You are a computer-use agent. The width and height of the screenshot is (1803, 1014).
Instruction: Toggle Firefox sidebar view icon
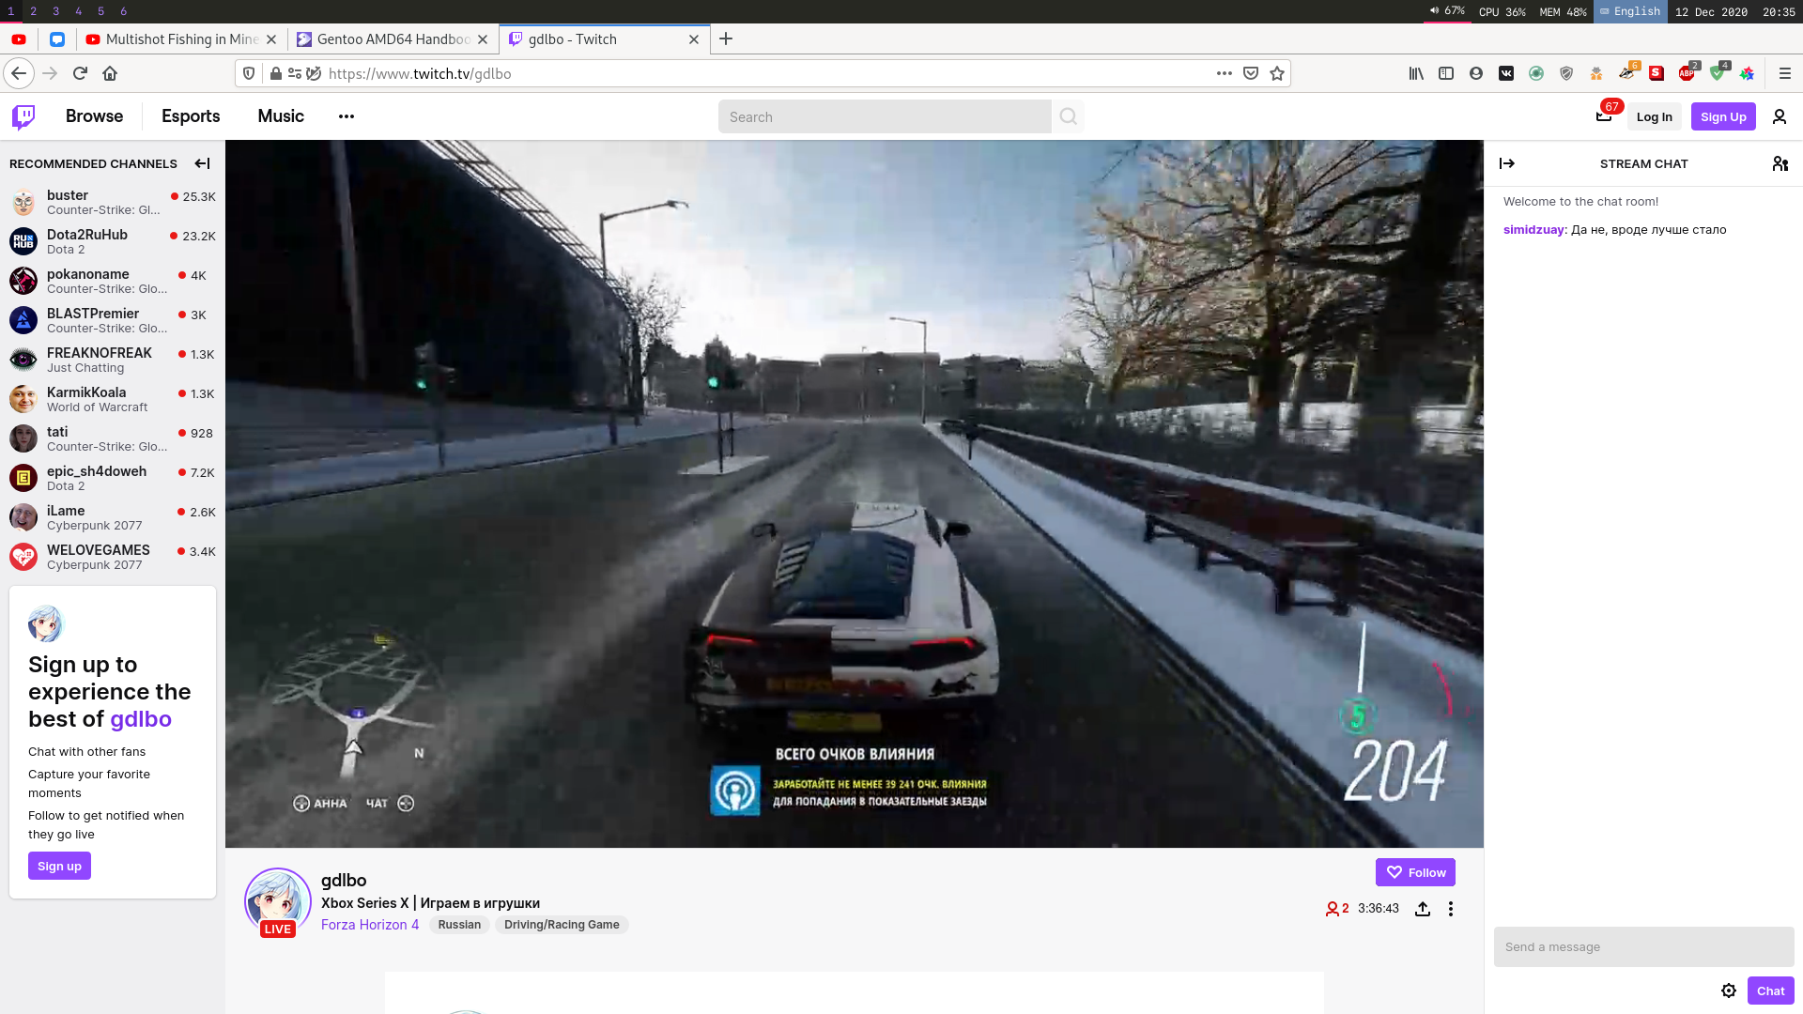point(1446,73)
